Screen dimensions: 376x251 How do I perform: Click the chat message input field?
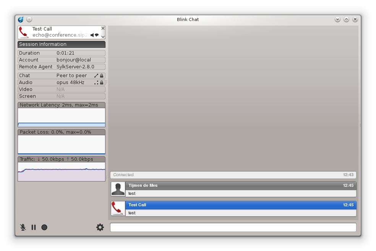[233, 227]
